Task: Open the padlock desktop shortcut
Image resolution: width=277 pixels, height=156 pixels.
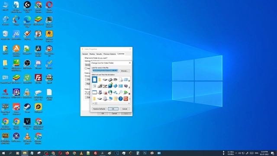Action: coord(27,94)
